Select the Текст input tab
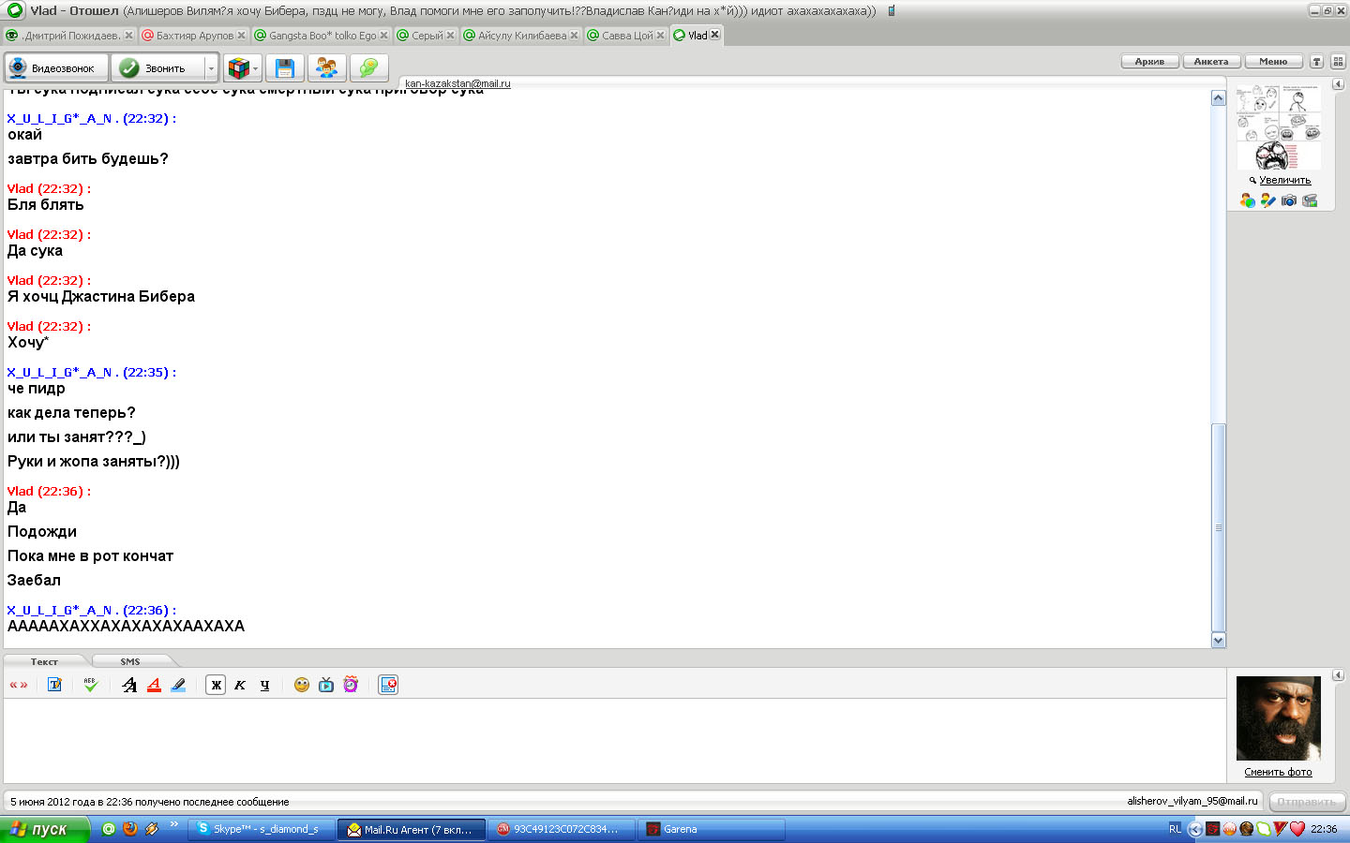The height and width of the screenshot is (843, 1350). pyautogui.click(x=44, y=661)
